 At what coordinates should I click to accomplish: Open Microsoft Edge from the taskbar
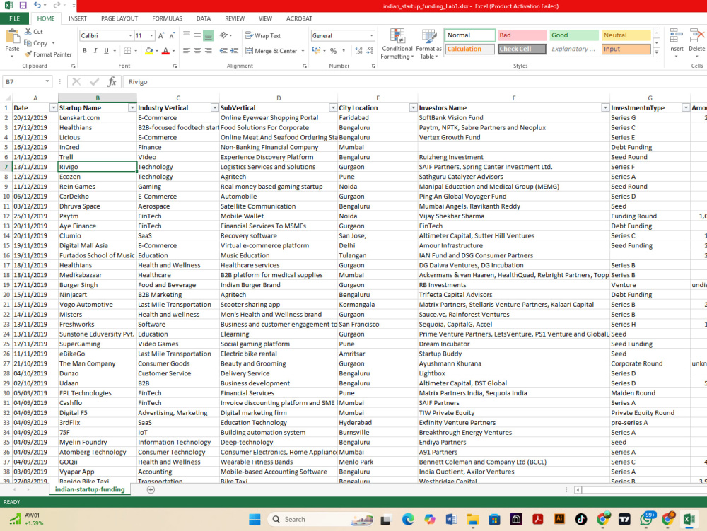click(408, 519)
